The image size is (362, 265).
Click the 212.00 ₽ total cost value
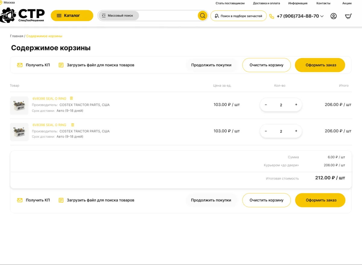point(330,178)
